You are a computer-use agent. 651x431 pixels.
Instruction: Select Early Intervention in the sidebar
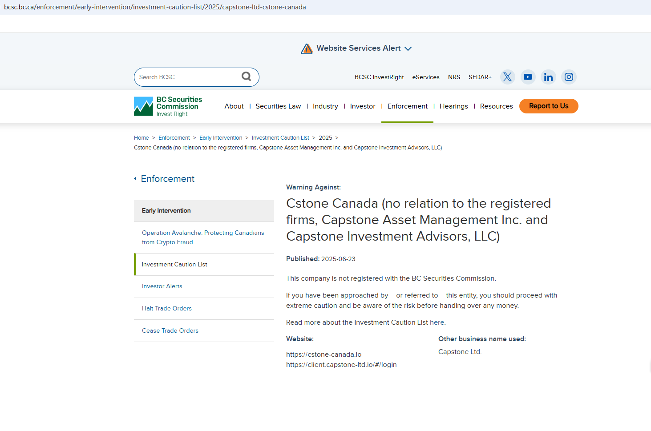click(204, 211)
